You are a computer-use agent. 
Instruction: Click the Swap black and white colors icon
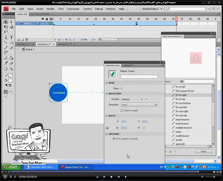pos(10,85)
